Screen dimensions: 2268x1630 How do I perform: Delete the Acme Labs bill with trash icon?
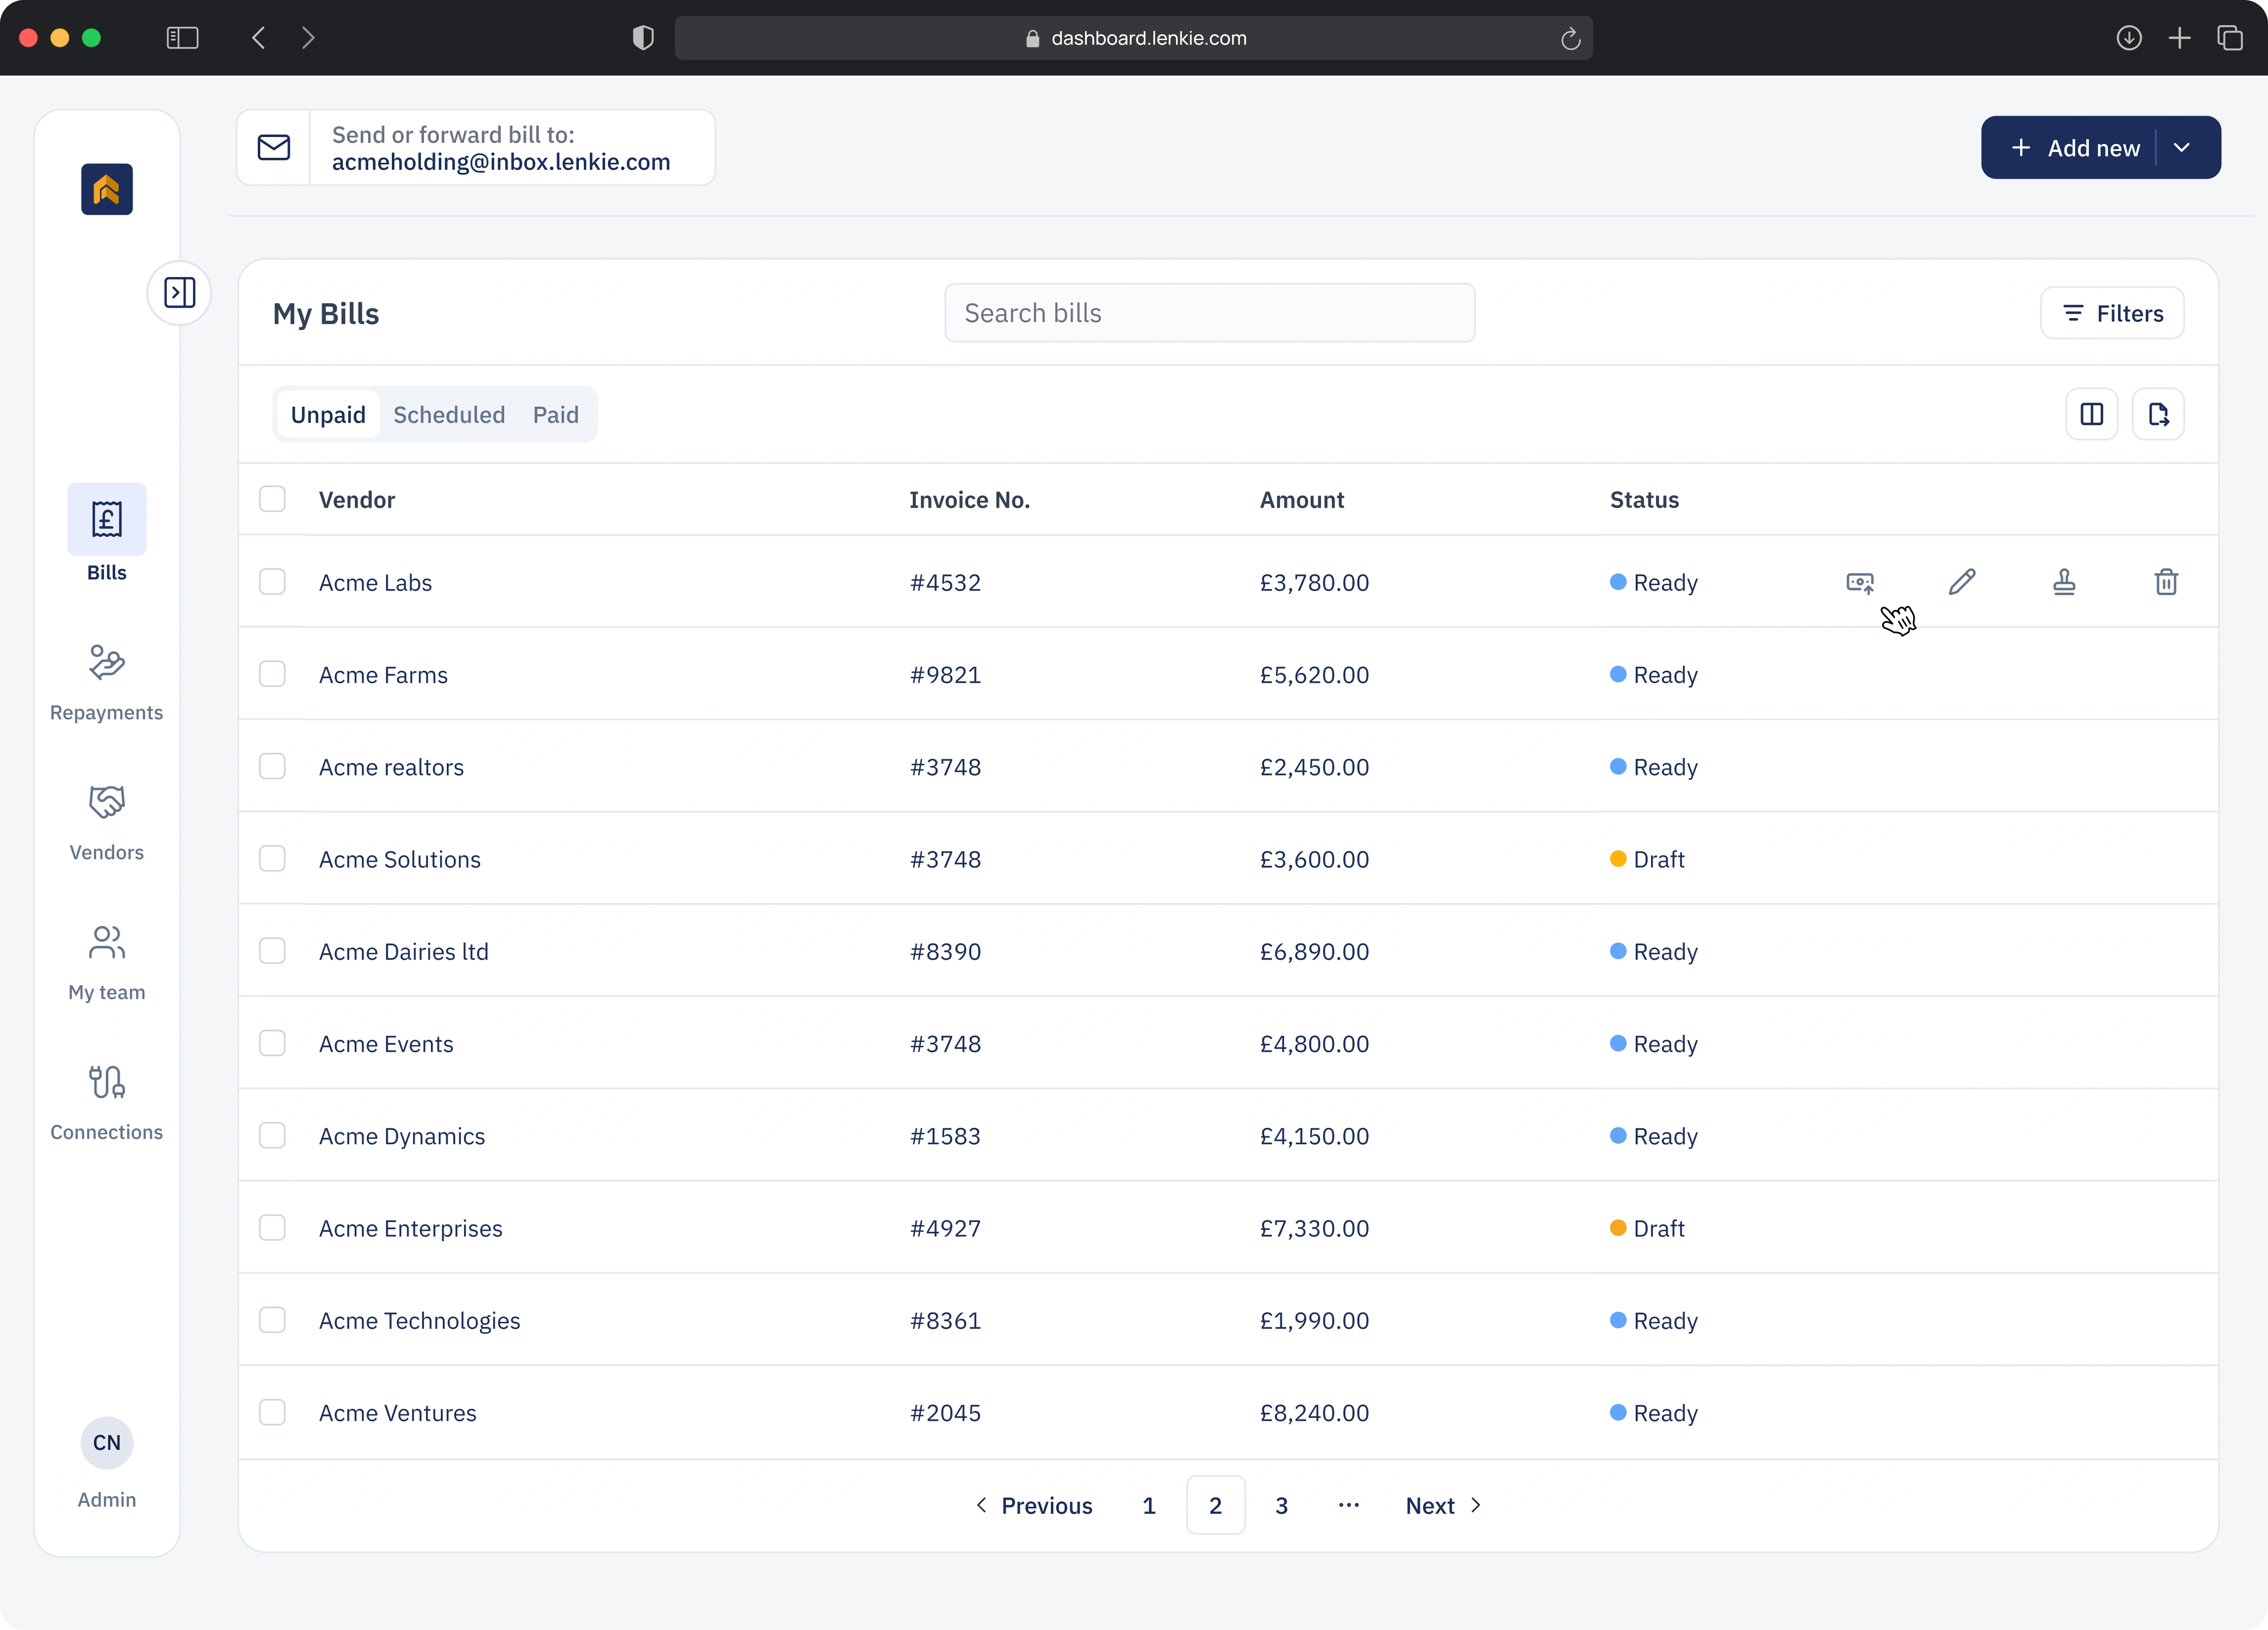coord(2166,582)
